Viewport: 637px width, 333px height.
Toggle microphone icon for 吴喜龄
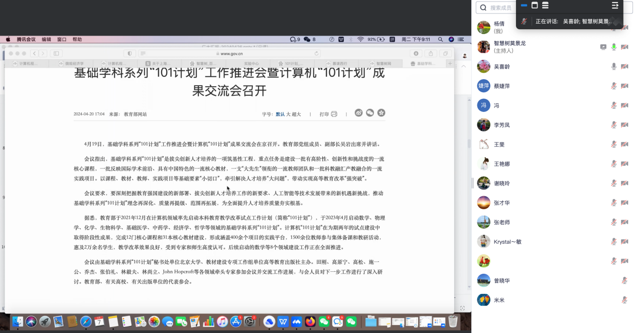(x=613, y=67)
